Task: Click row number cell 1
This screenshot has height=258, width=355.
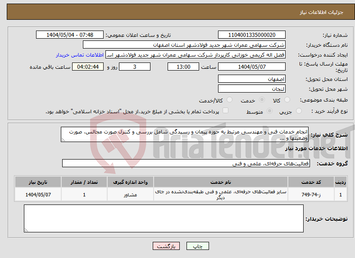Action: [x=341, y=194]
